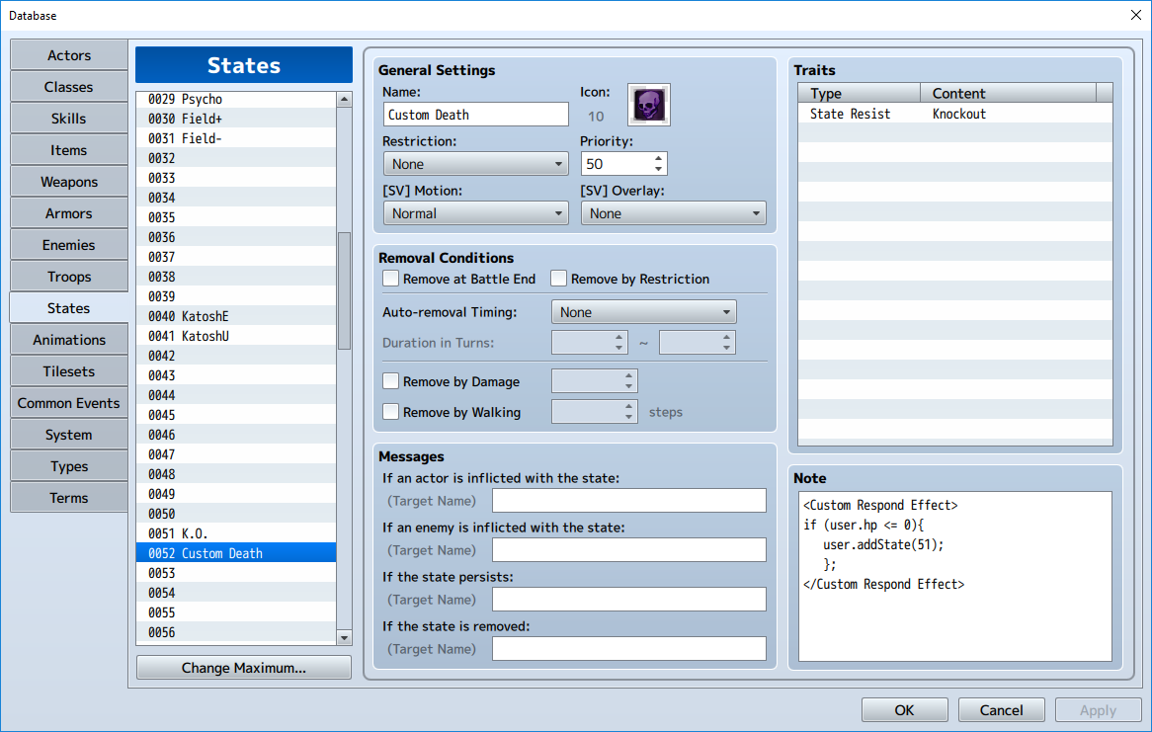Select state 0029 Psycho

point(236,99)
